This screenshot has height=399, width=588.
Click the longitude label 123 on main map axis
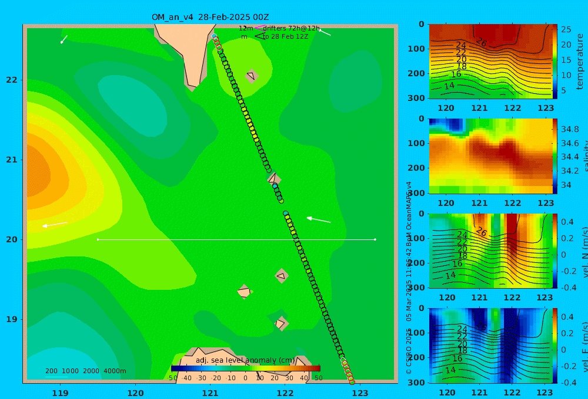point(360,393)
